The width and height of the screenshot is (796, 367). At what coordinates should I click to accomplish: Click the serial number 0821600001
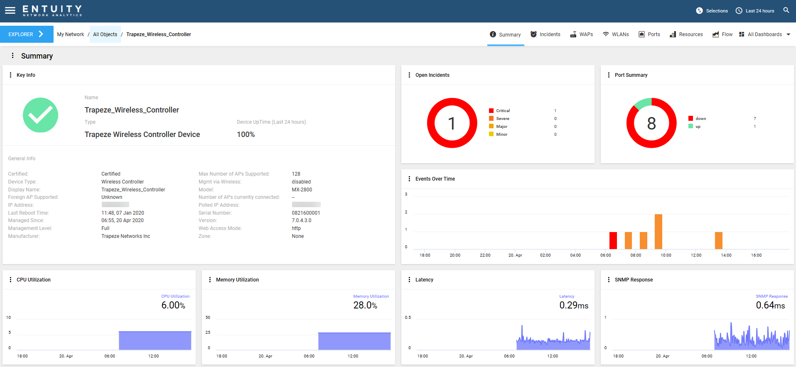click(x=306, y=213)
